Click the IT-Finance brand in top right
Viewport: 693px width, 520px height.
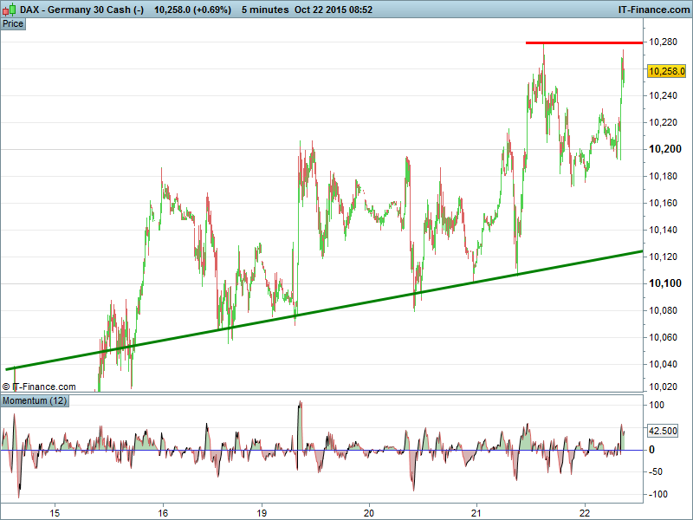[653, 9]
